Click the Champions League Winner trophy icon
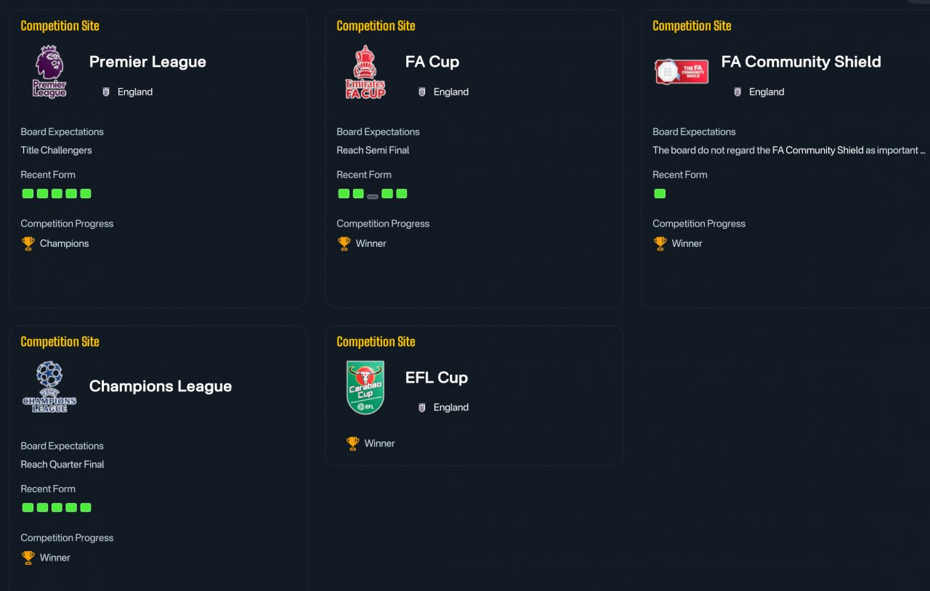Image resolution: width=930 pixels, height=591 pixels. pos(28,558)
